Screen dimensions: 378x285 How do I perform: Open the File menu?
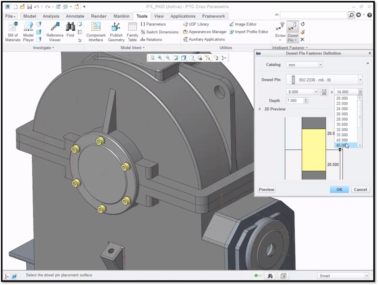[10, 16]
